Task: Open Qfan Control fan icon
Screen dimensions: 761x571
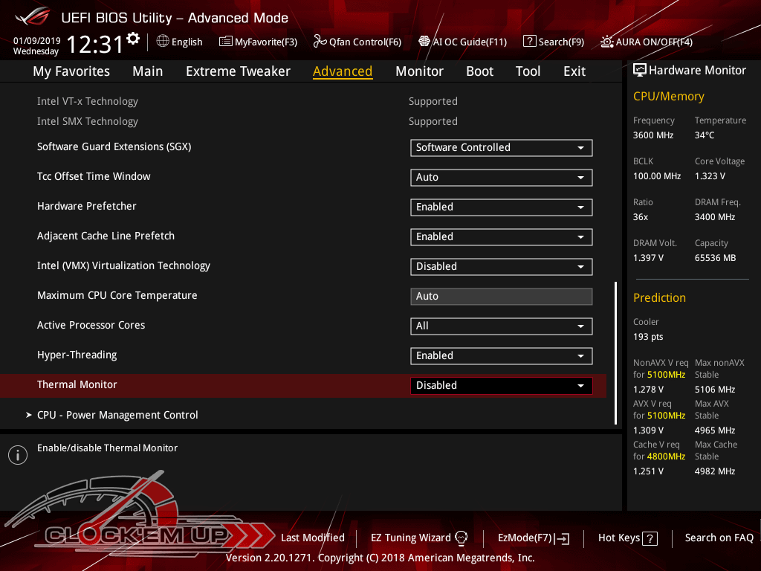Action: (320, 42)
